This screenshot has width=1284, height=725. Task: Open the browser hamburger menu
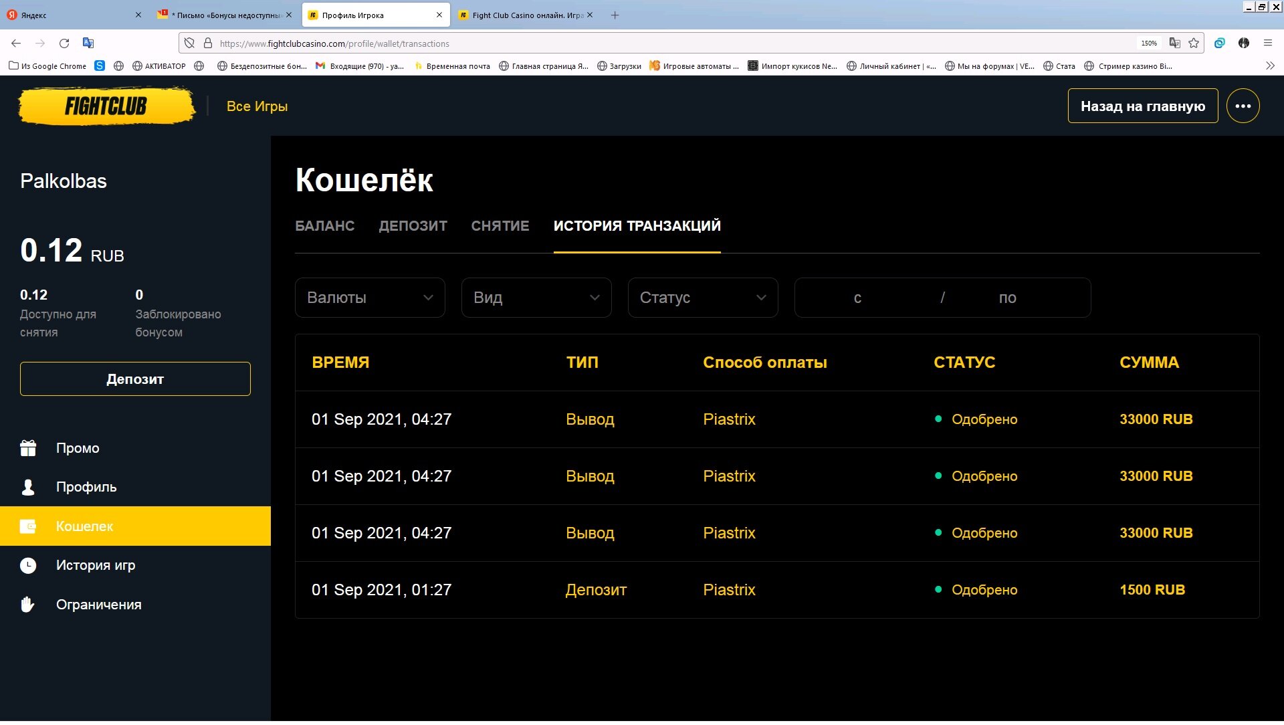pos(1267,43)
